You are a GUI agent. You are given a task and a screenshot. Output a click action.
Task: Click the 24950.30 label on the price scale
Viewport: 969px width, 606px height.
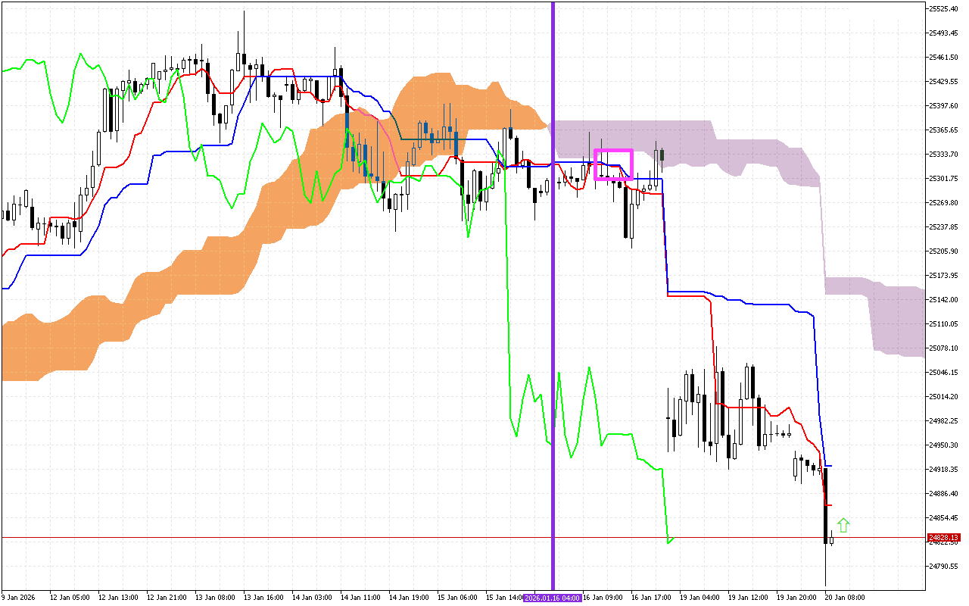coord(943,445)
